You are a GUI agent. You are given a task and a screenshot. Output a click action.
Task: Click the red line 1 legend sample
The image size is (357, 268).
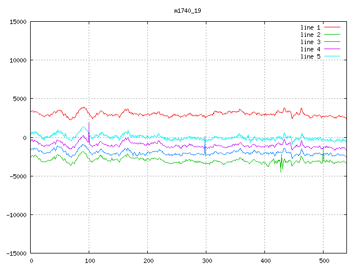pos(332,27)
